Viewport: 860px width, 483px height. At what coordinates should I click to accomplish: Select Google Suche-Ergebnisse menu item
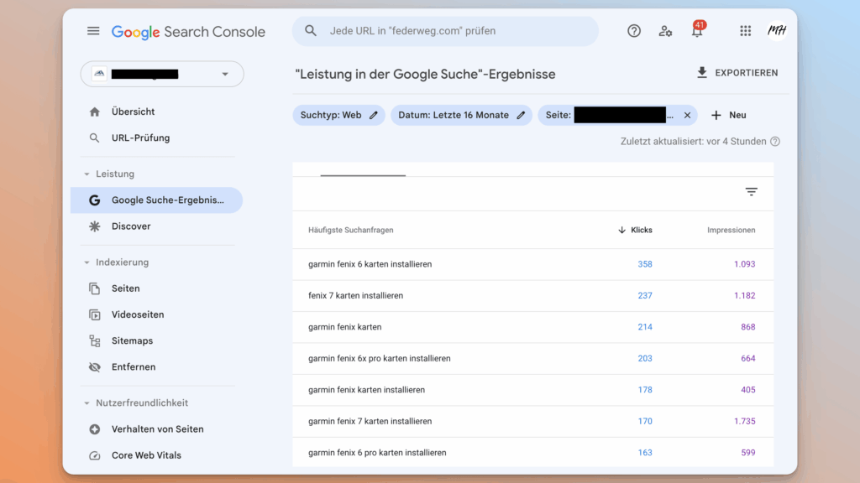coord(157,200)
